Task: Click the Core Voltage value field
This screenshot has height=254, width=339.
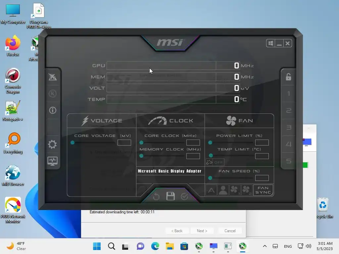Action: (124, 143)
